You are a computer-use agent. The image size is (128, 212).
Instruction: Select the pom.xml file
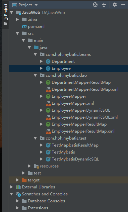click(36, 27)
